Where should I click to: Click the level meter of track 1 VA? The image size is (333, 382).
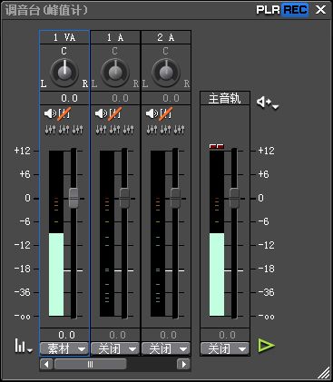pos(56,233)
